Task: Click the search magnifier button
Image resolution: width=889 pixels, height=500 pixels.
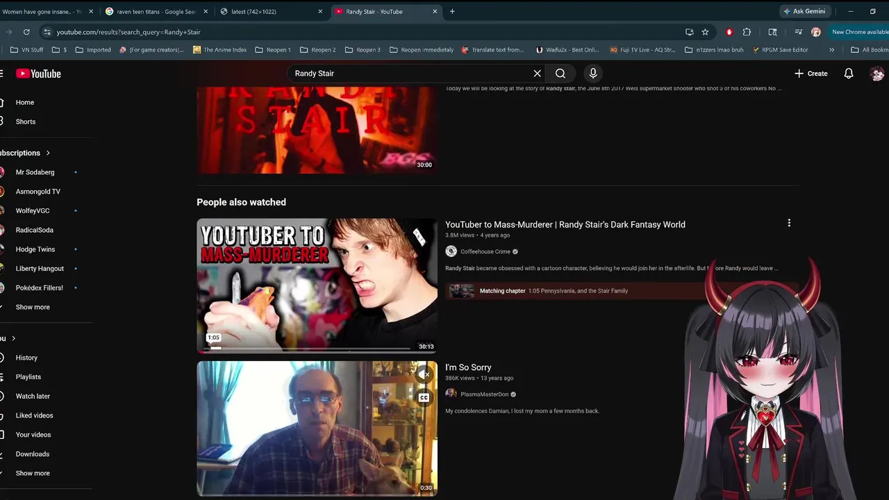Action: click(560, 74)
